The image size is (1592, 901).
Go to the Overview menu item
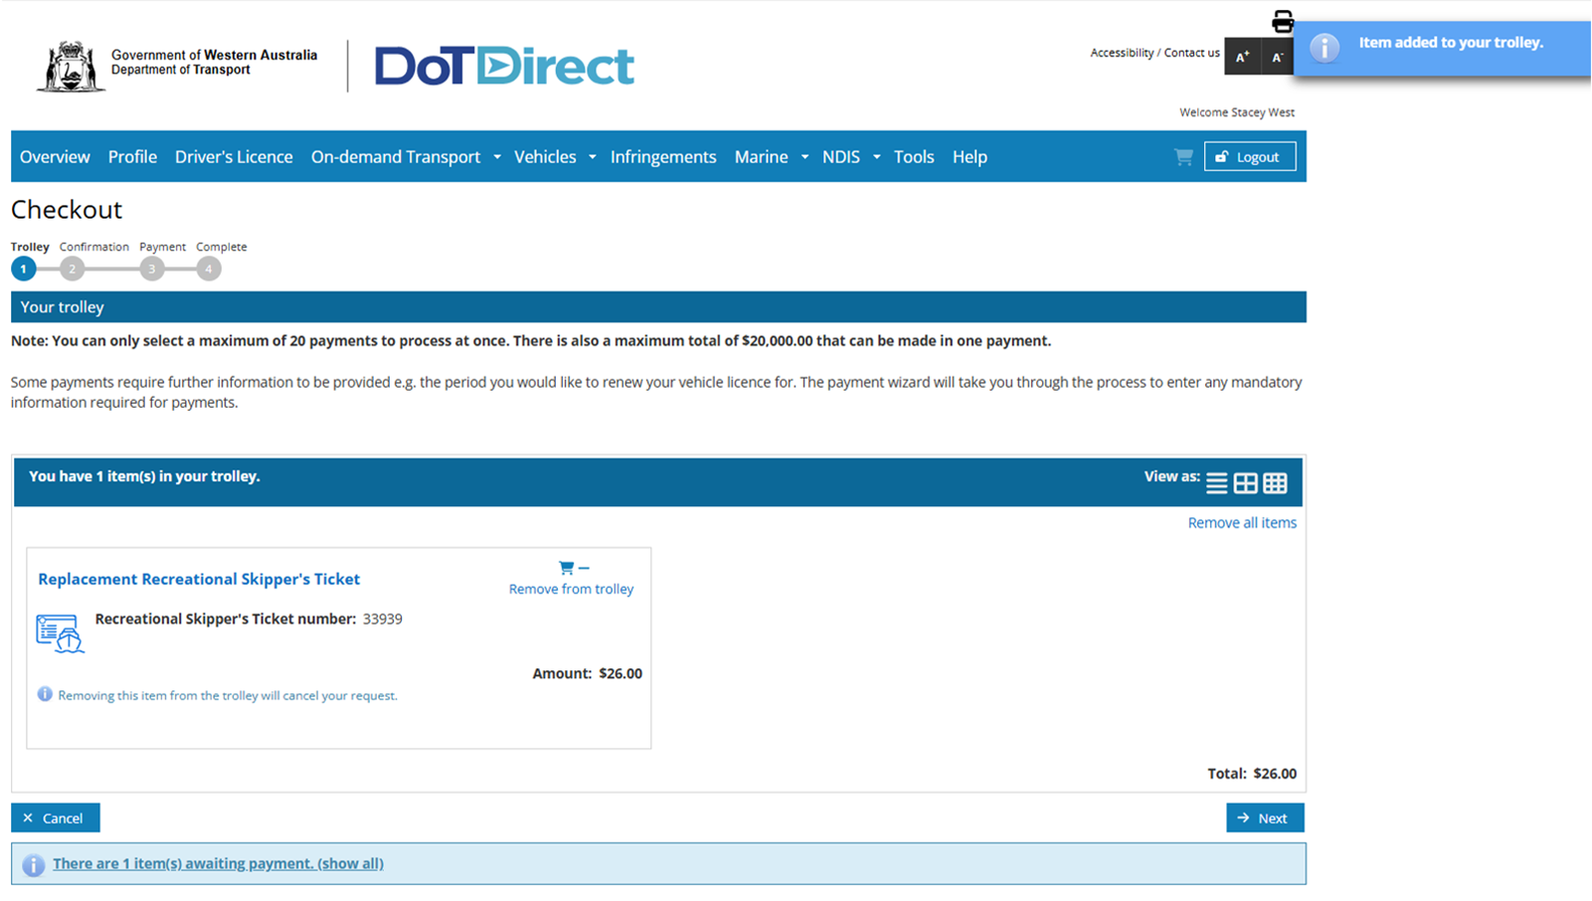click(55, 157)
